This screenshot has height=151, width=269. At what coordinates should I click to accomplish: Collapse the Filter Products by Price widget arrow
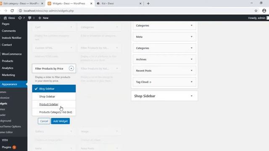tap(71, 68)
